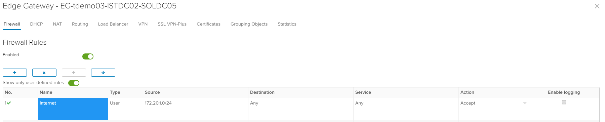This screenshot has height=122, width=605.
Task: Open the Accept action dropdown arrow
Action: (525, 103)
